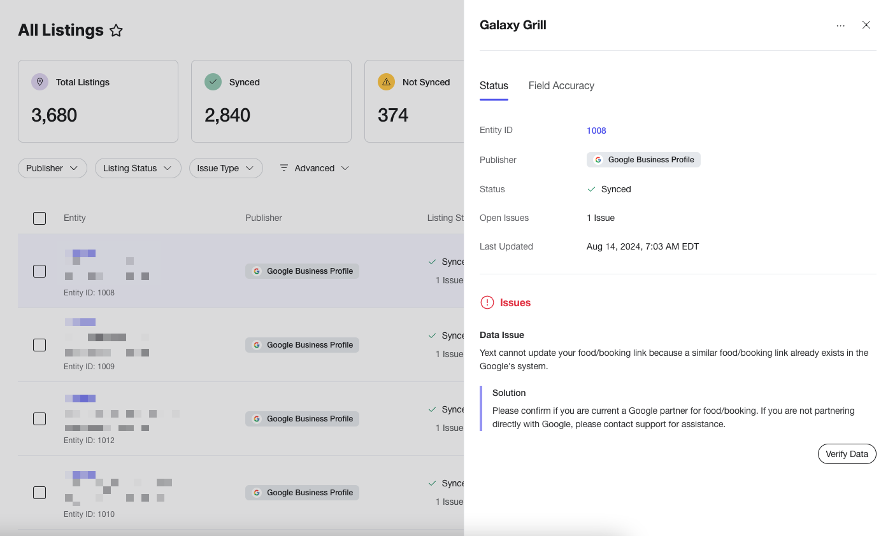Click Google logo in panel Publisher badge
The width and height of the screenshot is (888, 536).
pos(598,160)
